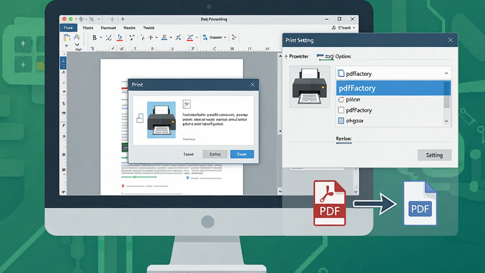
Task: Click the down arrow of the printer list scrollbar
Action: [x=446, y=121]
